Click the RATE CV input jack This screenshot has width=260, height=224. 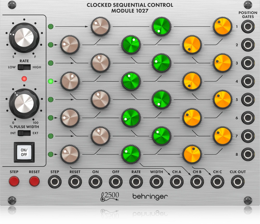click(x=136, y=182)
